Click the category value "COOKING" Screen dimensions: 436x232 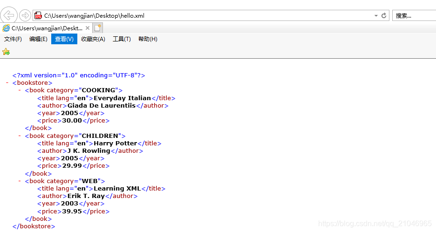(x=98, y=90)
